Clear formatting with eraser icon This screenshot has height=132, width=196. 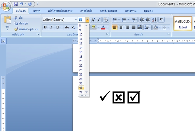coord(106,20)
